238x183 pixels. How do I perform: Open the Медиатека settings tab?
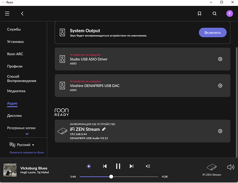tap(16, 91)
